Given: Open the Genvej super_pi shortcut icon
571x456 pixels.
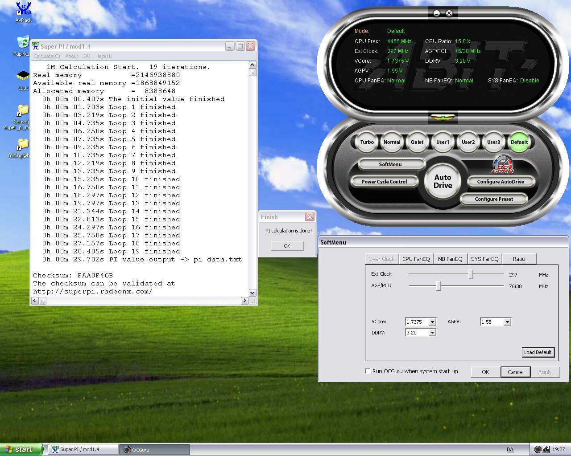Looking at the screenshot, I should (x=21, y=117).
